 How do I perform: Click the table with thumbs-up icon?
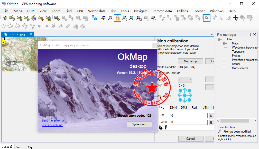(95, 18)
